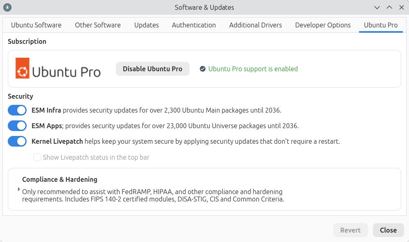Switch to the Developer Options tab

[x=323, y=25]
